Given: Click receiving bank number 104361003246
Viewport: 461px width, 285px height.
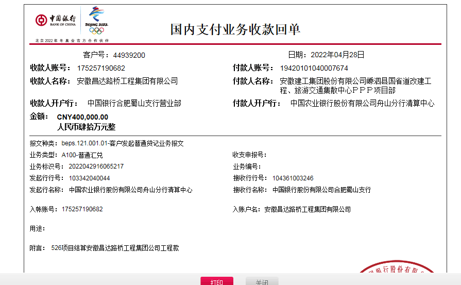Looking at the screenshot, I should [293, 178].
